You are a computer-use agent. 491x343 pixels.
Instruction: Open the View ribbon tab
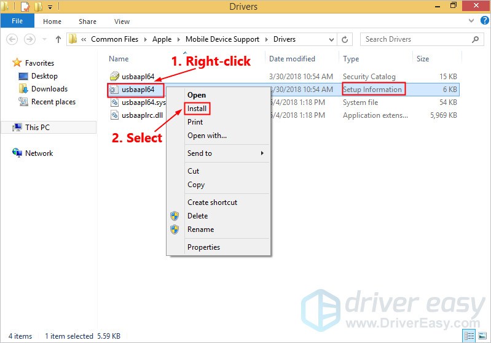[122, 21]
